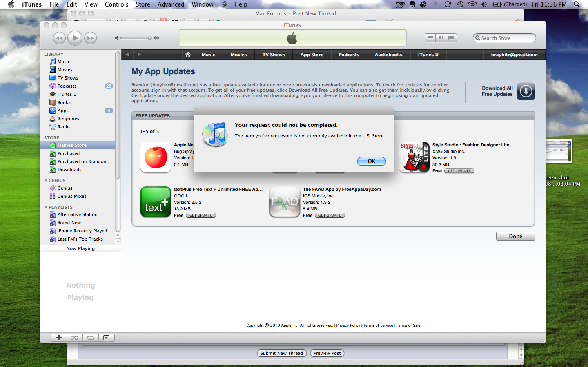Viewport: 588px width, 367px height.
Task: Adjust the iTunes volume slider
Action: (136, 38)
